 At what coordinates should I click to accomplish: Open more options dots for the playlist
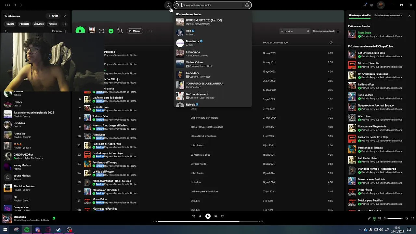tap(149, 31)
